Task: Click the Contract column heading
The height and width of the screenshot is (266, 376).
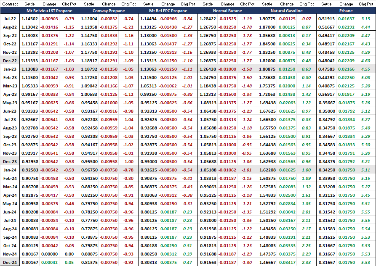Action: 10,4
